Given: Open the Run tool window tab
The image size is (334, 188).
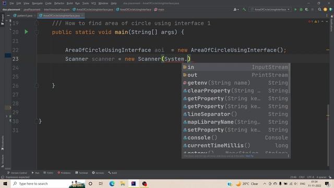Looking at the screenshot, I should [35, 173].
